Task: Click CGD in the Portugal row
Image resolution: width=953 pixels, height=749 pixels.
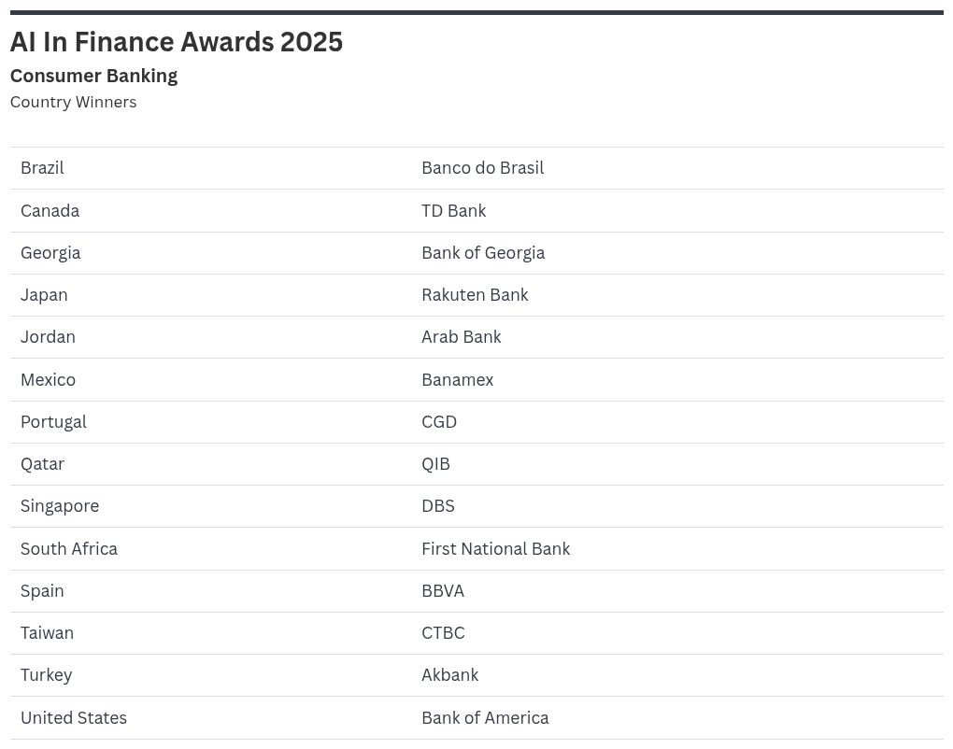Action: coord(439,422)
